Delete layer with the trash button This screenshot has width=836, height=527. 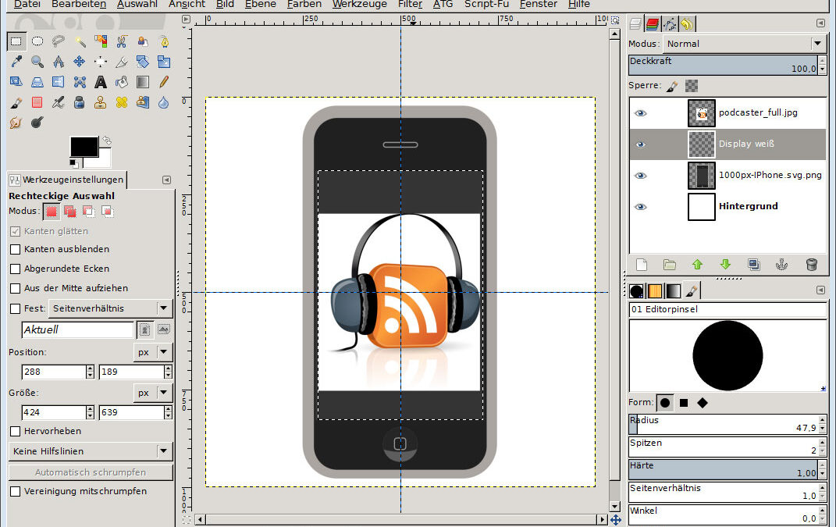coord(811,265)
